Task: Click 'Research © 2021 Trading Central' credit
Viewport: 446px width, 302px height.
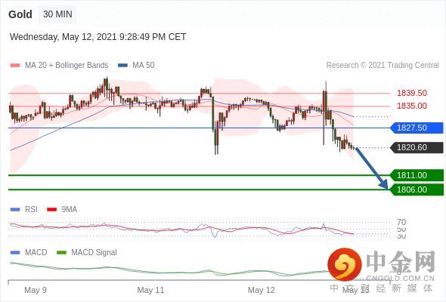Action: point(383,65)
